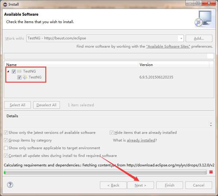Close the Install dialog window
The height and width of the screenshot is (196, 218).
coord(209,3)
